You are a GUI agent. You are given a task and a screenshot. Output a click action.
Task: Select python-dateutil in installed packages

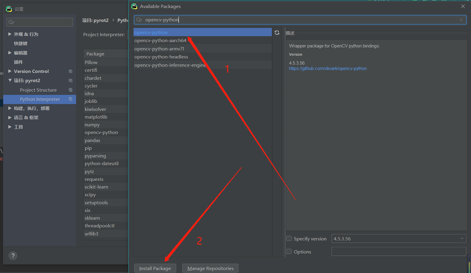(106, 163)
